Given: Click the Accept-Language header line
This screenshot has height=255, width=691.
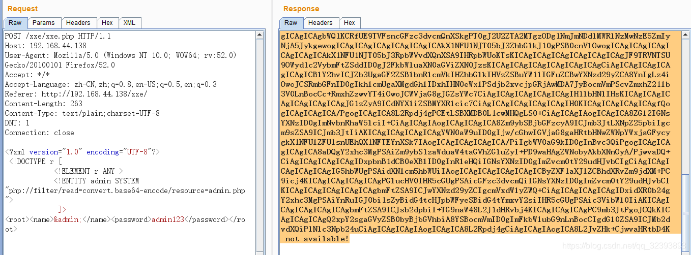Looking at the screenshot, I should [111, 84].
